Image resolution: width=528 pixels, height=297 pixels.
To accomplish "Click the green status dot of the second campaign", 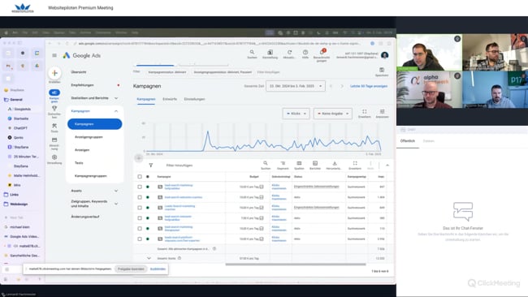I will point(148,197).
